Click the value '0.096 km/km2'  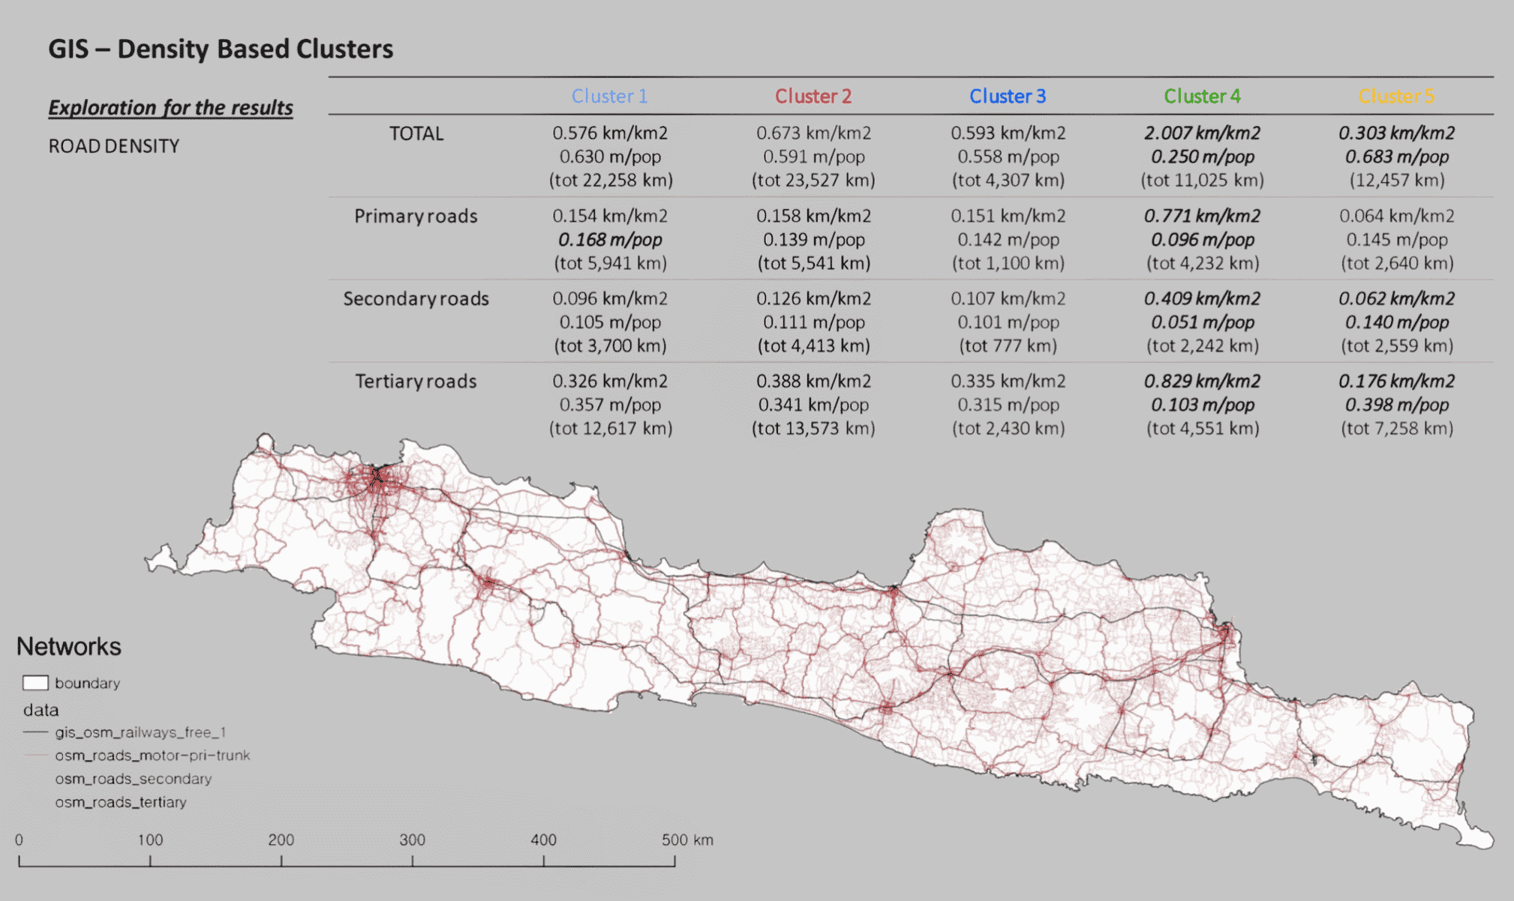(610, 299)
